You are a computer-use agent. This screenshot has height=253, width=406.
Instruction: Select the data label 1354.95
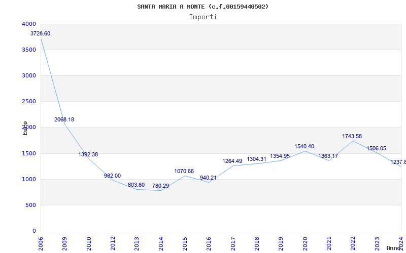tap(280, 156)
